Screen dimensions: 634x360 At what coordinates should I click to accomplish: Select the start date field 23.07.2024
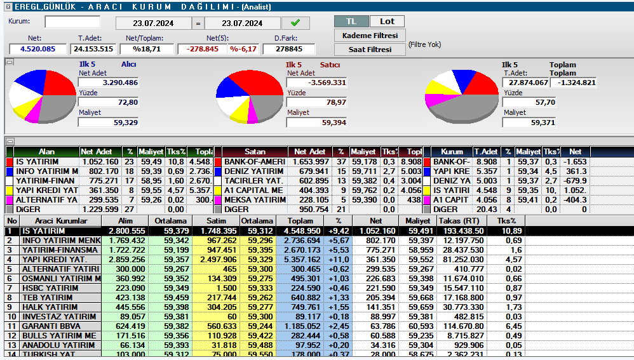[153, 23]
